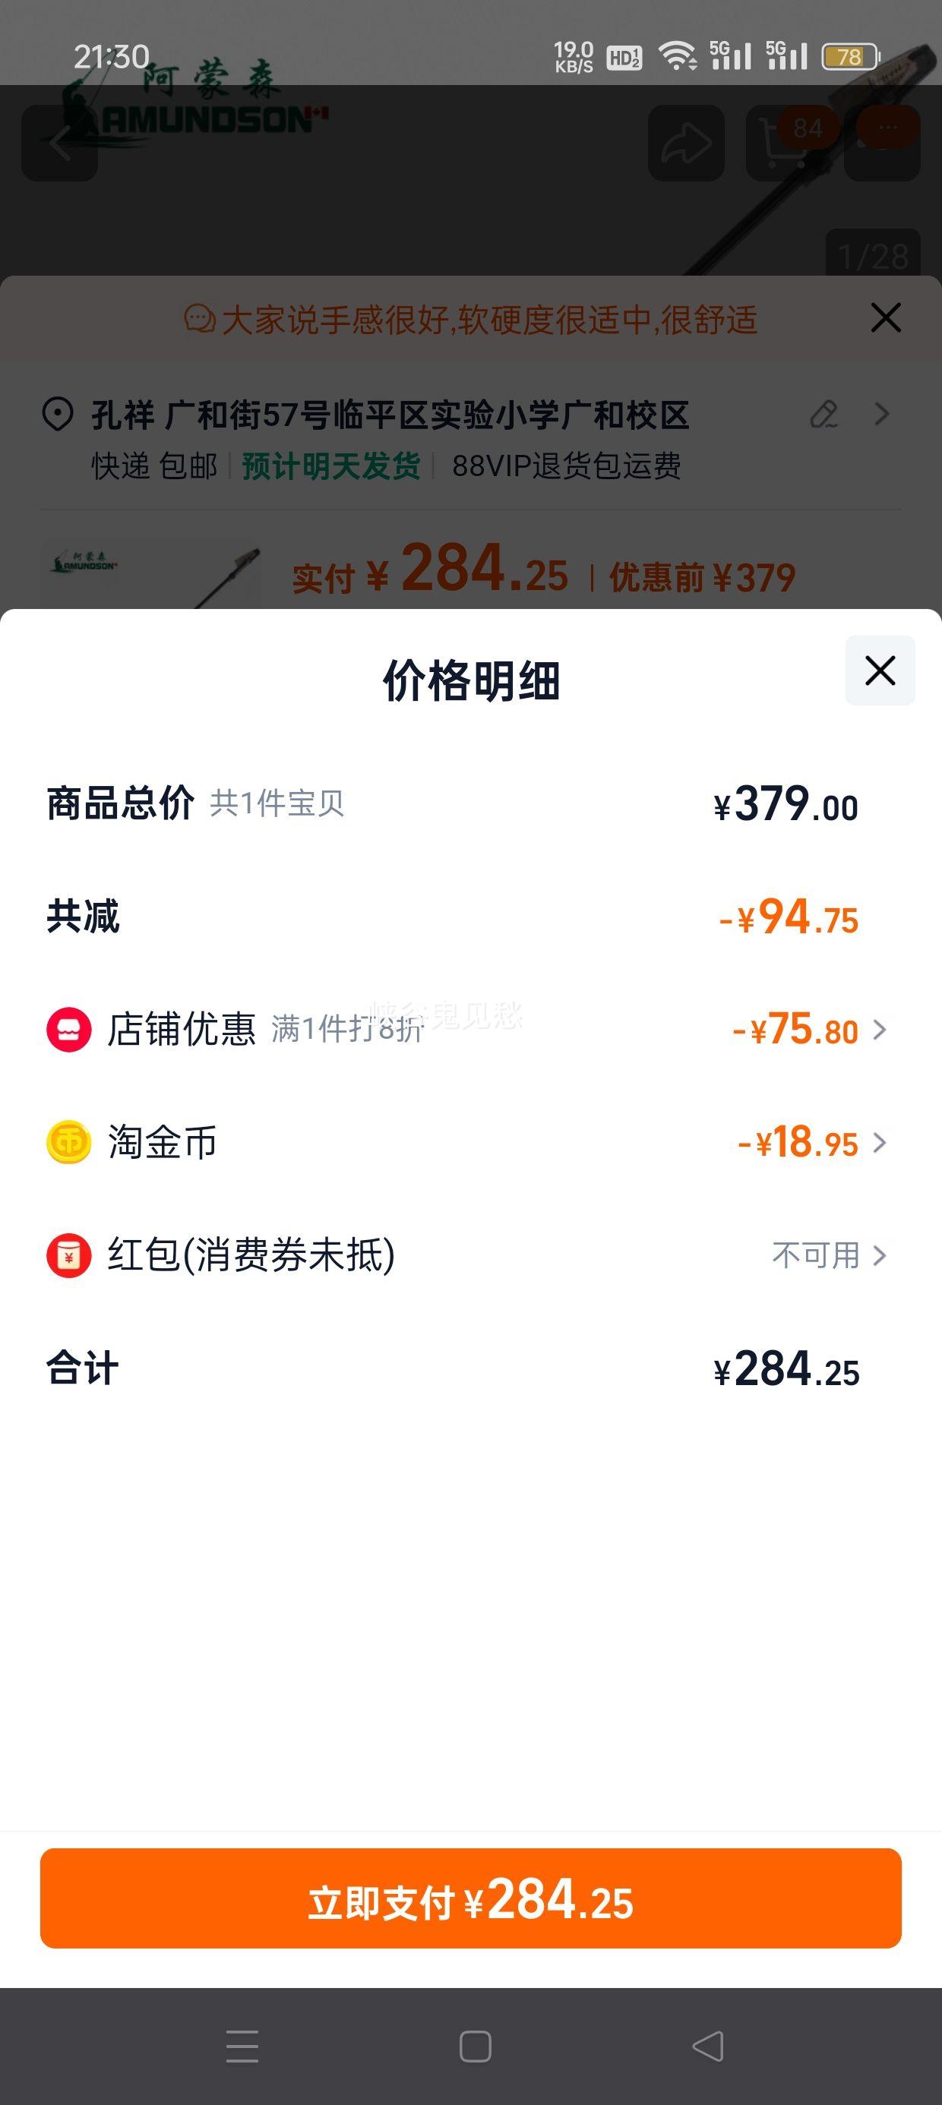The height and width of the screenshot is (2105, 942).
Task: Expand the 店铺优惠 discount details chevron
Action: (x=880, y=1030)
